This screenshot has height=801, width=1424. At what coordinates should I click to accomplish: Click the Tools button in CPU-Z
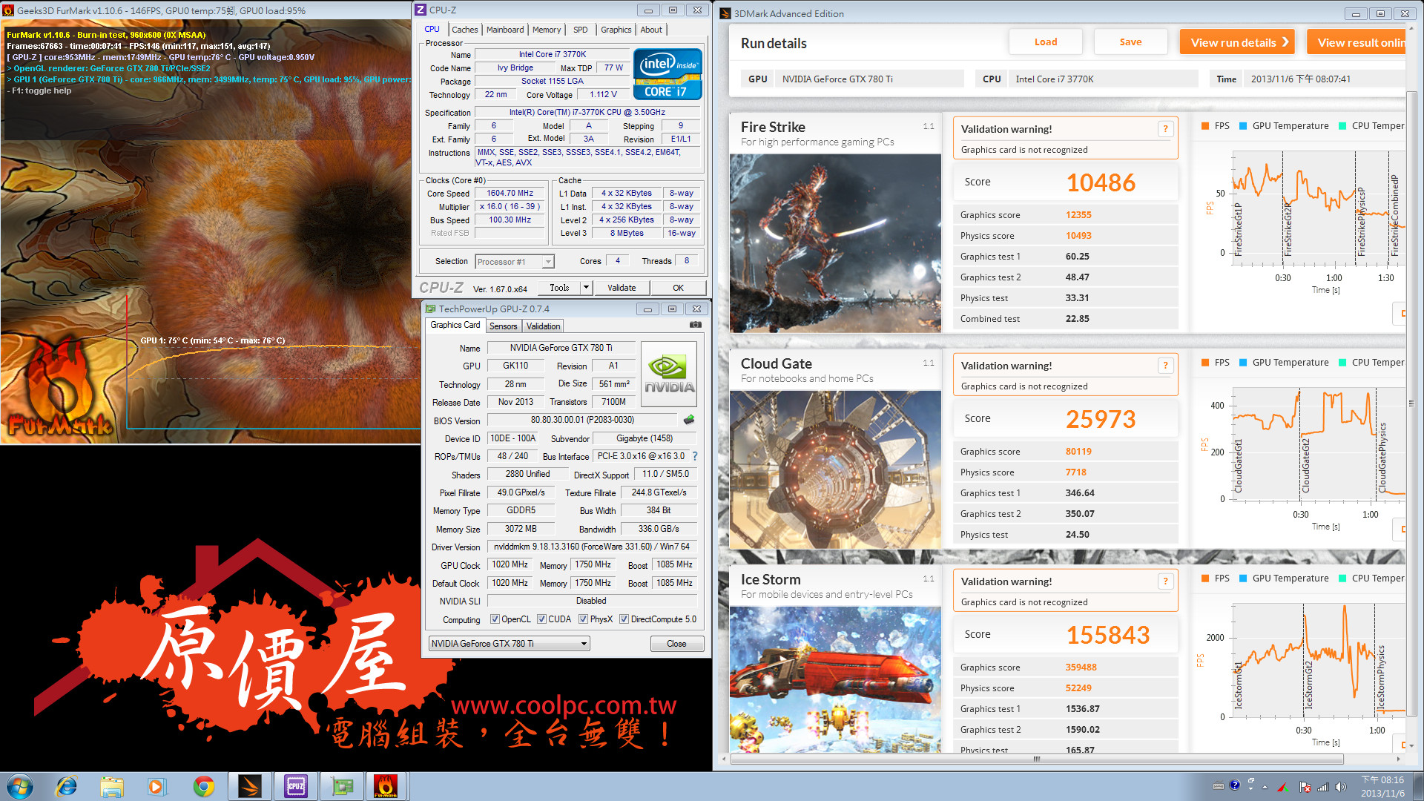(559, 288)
